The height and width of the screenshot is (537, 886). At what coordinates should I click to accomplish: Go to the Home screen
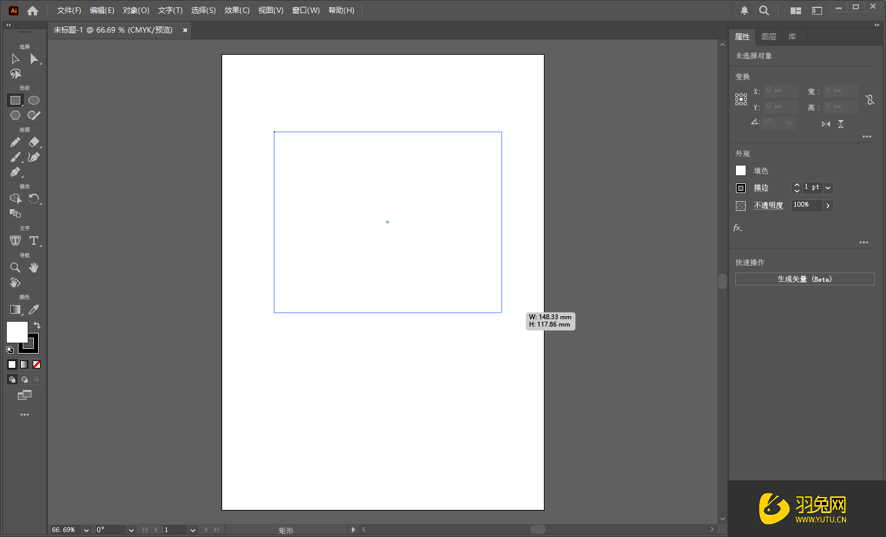click(x=33, y=10)
